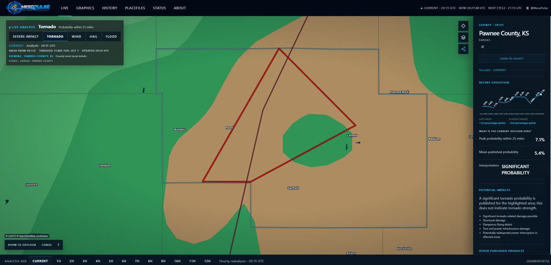This screenshot has width=551, height=265.
Task: Switch to the FLOOD hazard tab
Action: [x=111, y=36]
